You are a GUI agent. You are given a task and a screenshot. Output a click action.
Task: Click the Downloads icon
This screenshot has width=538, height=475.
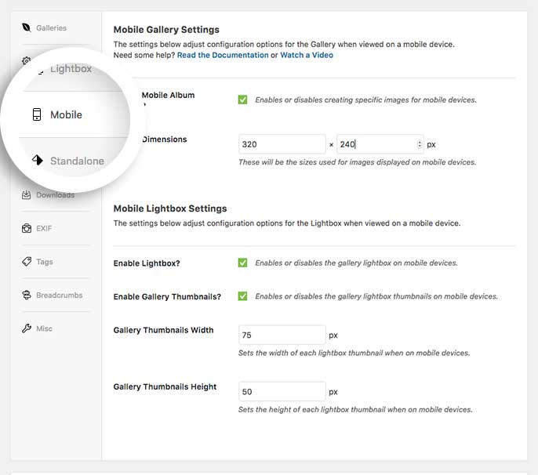(x=27, y=195)
